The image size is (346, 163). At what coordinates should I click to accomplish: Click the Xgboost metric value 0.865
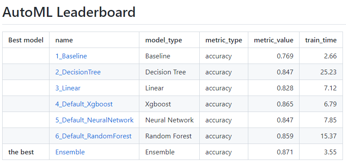click(x=285, y=104)
